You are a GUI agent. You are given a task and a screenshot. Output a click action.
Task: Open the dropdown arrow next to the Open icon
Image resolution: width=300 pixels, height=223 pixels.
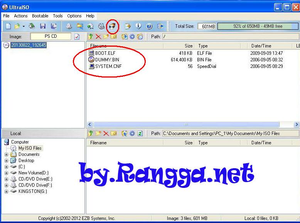(x=24, y=26)
